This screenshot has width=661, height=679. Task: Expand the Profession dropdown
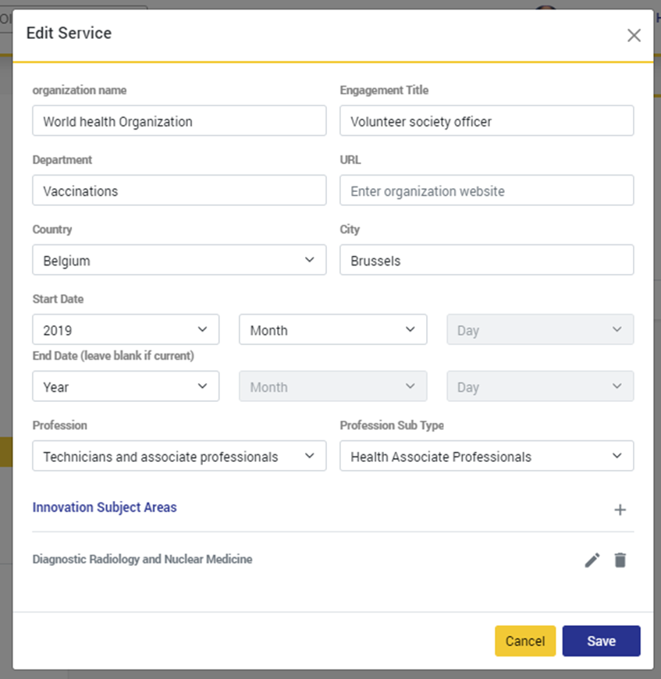[179, 457]
